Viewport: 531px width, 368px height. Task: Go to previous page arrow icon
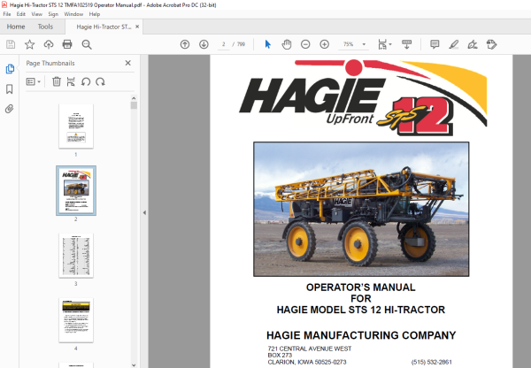click(185, 44)
